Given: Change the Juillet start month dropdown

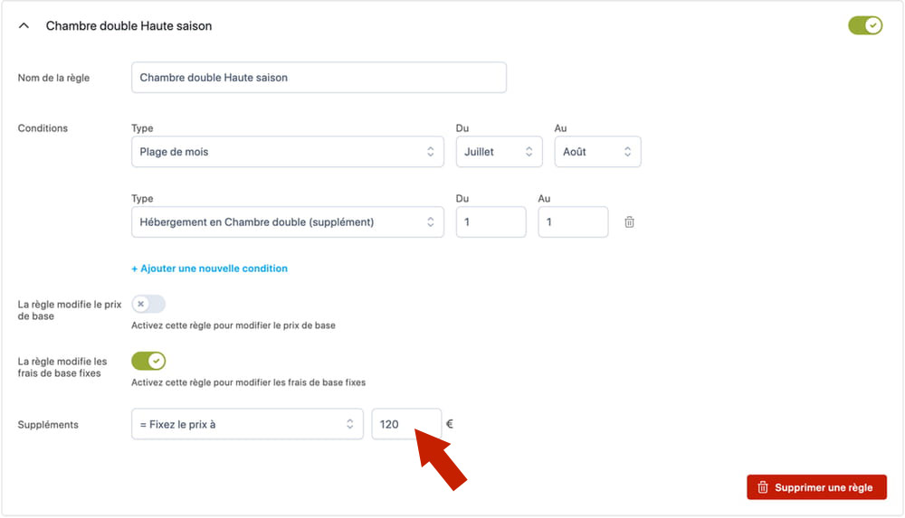Looking at the screenshot, I should [499, 152].
